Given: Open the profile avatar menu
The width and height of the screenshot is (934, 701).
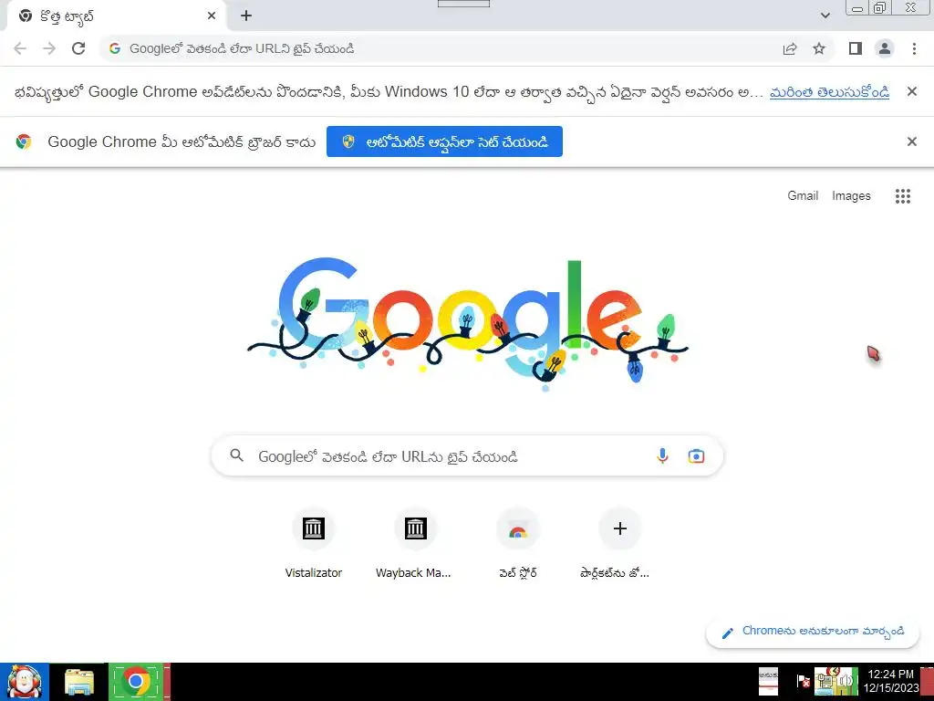Looking at the screenshot, I should [x=885, y=48].
